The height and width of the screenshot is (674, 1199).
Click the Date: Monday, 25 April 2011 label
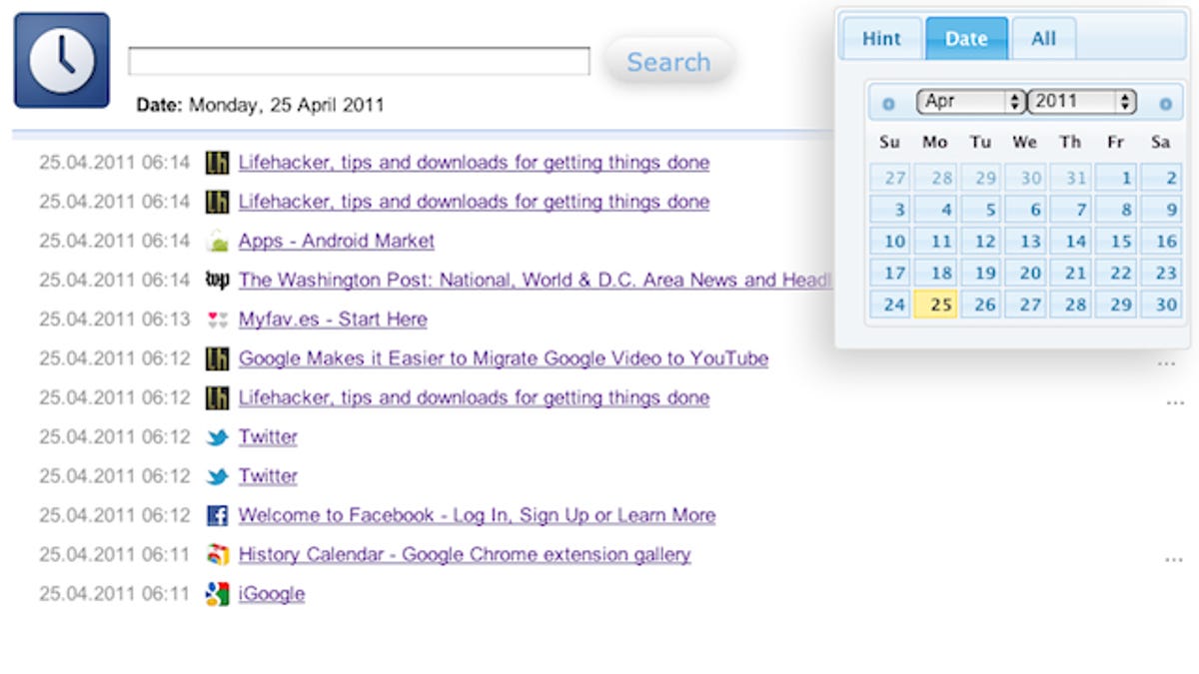[x=260, y=105]
